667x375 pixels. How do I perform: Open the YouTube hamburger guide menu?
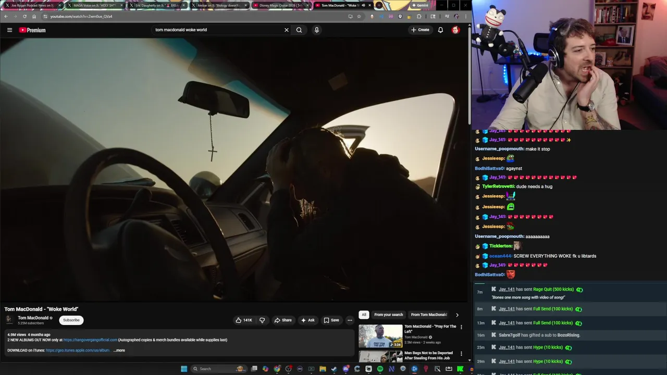pos(9,30)
